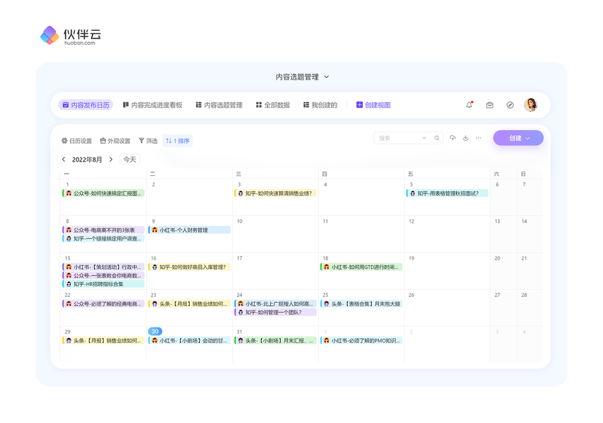Click the download icon beside search
The image size is (603, 423).
(x=466, y=138)
